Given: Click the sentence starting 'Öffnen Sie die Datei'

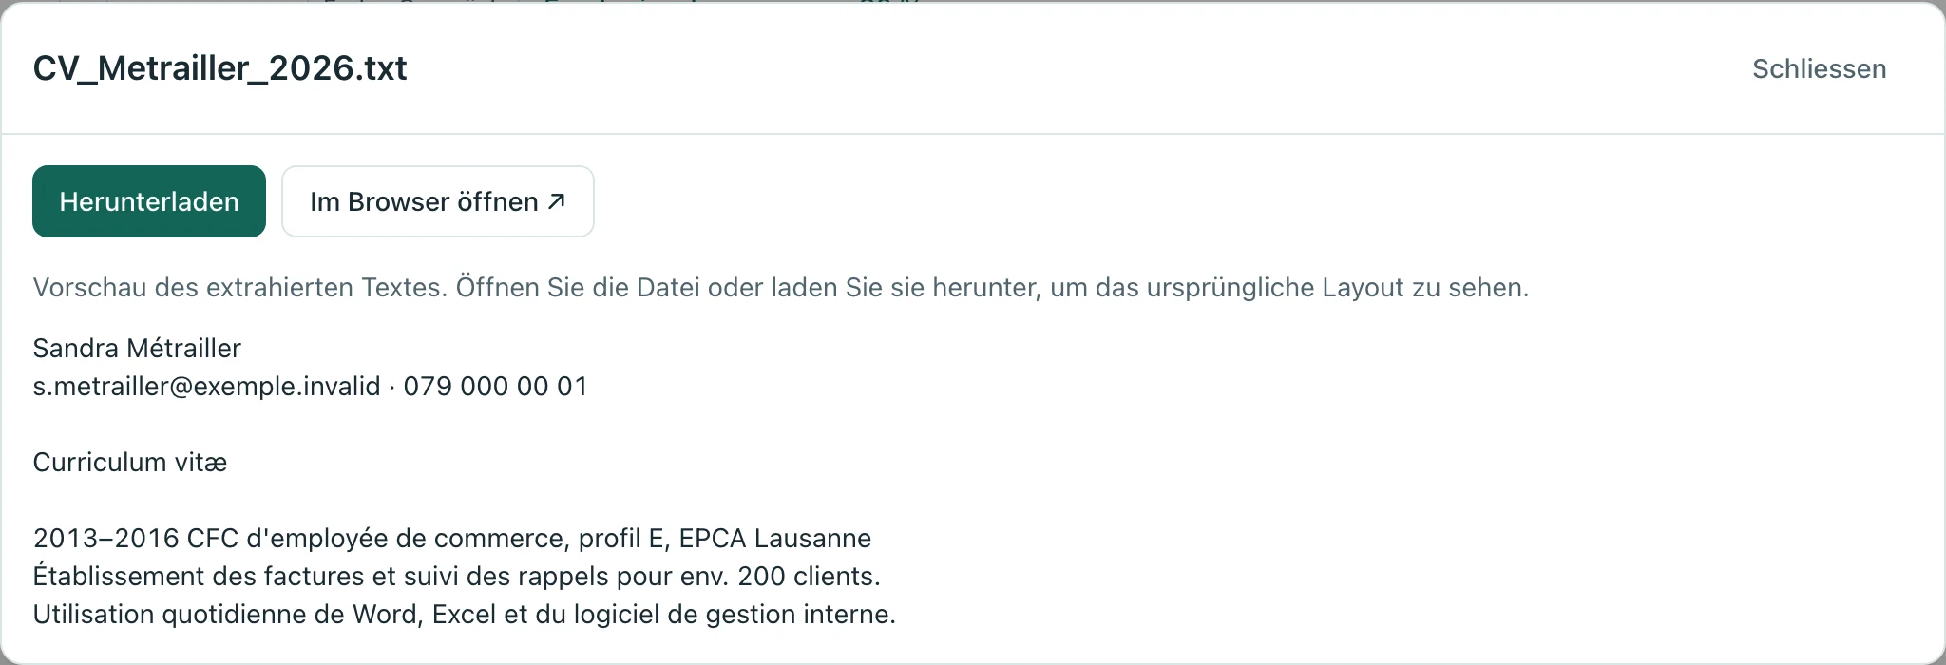Looking at the screenshot, I should [x=993, y=287].
